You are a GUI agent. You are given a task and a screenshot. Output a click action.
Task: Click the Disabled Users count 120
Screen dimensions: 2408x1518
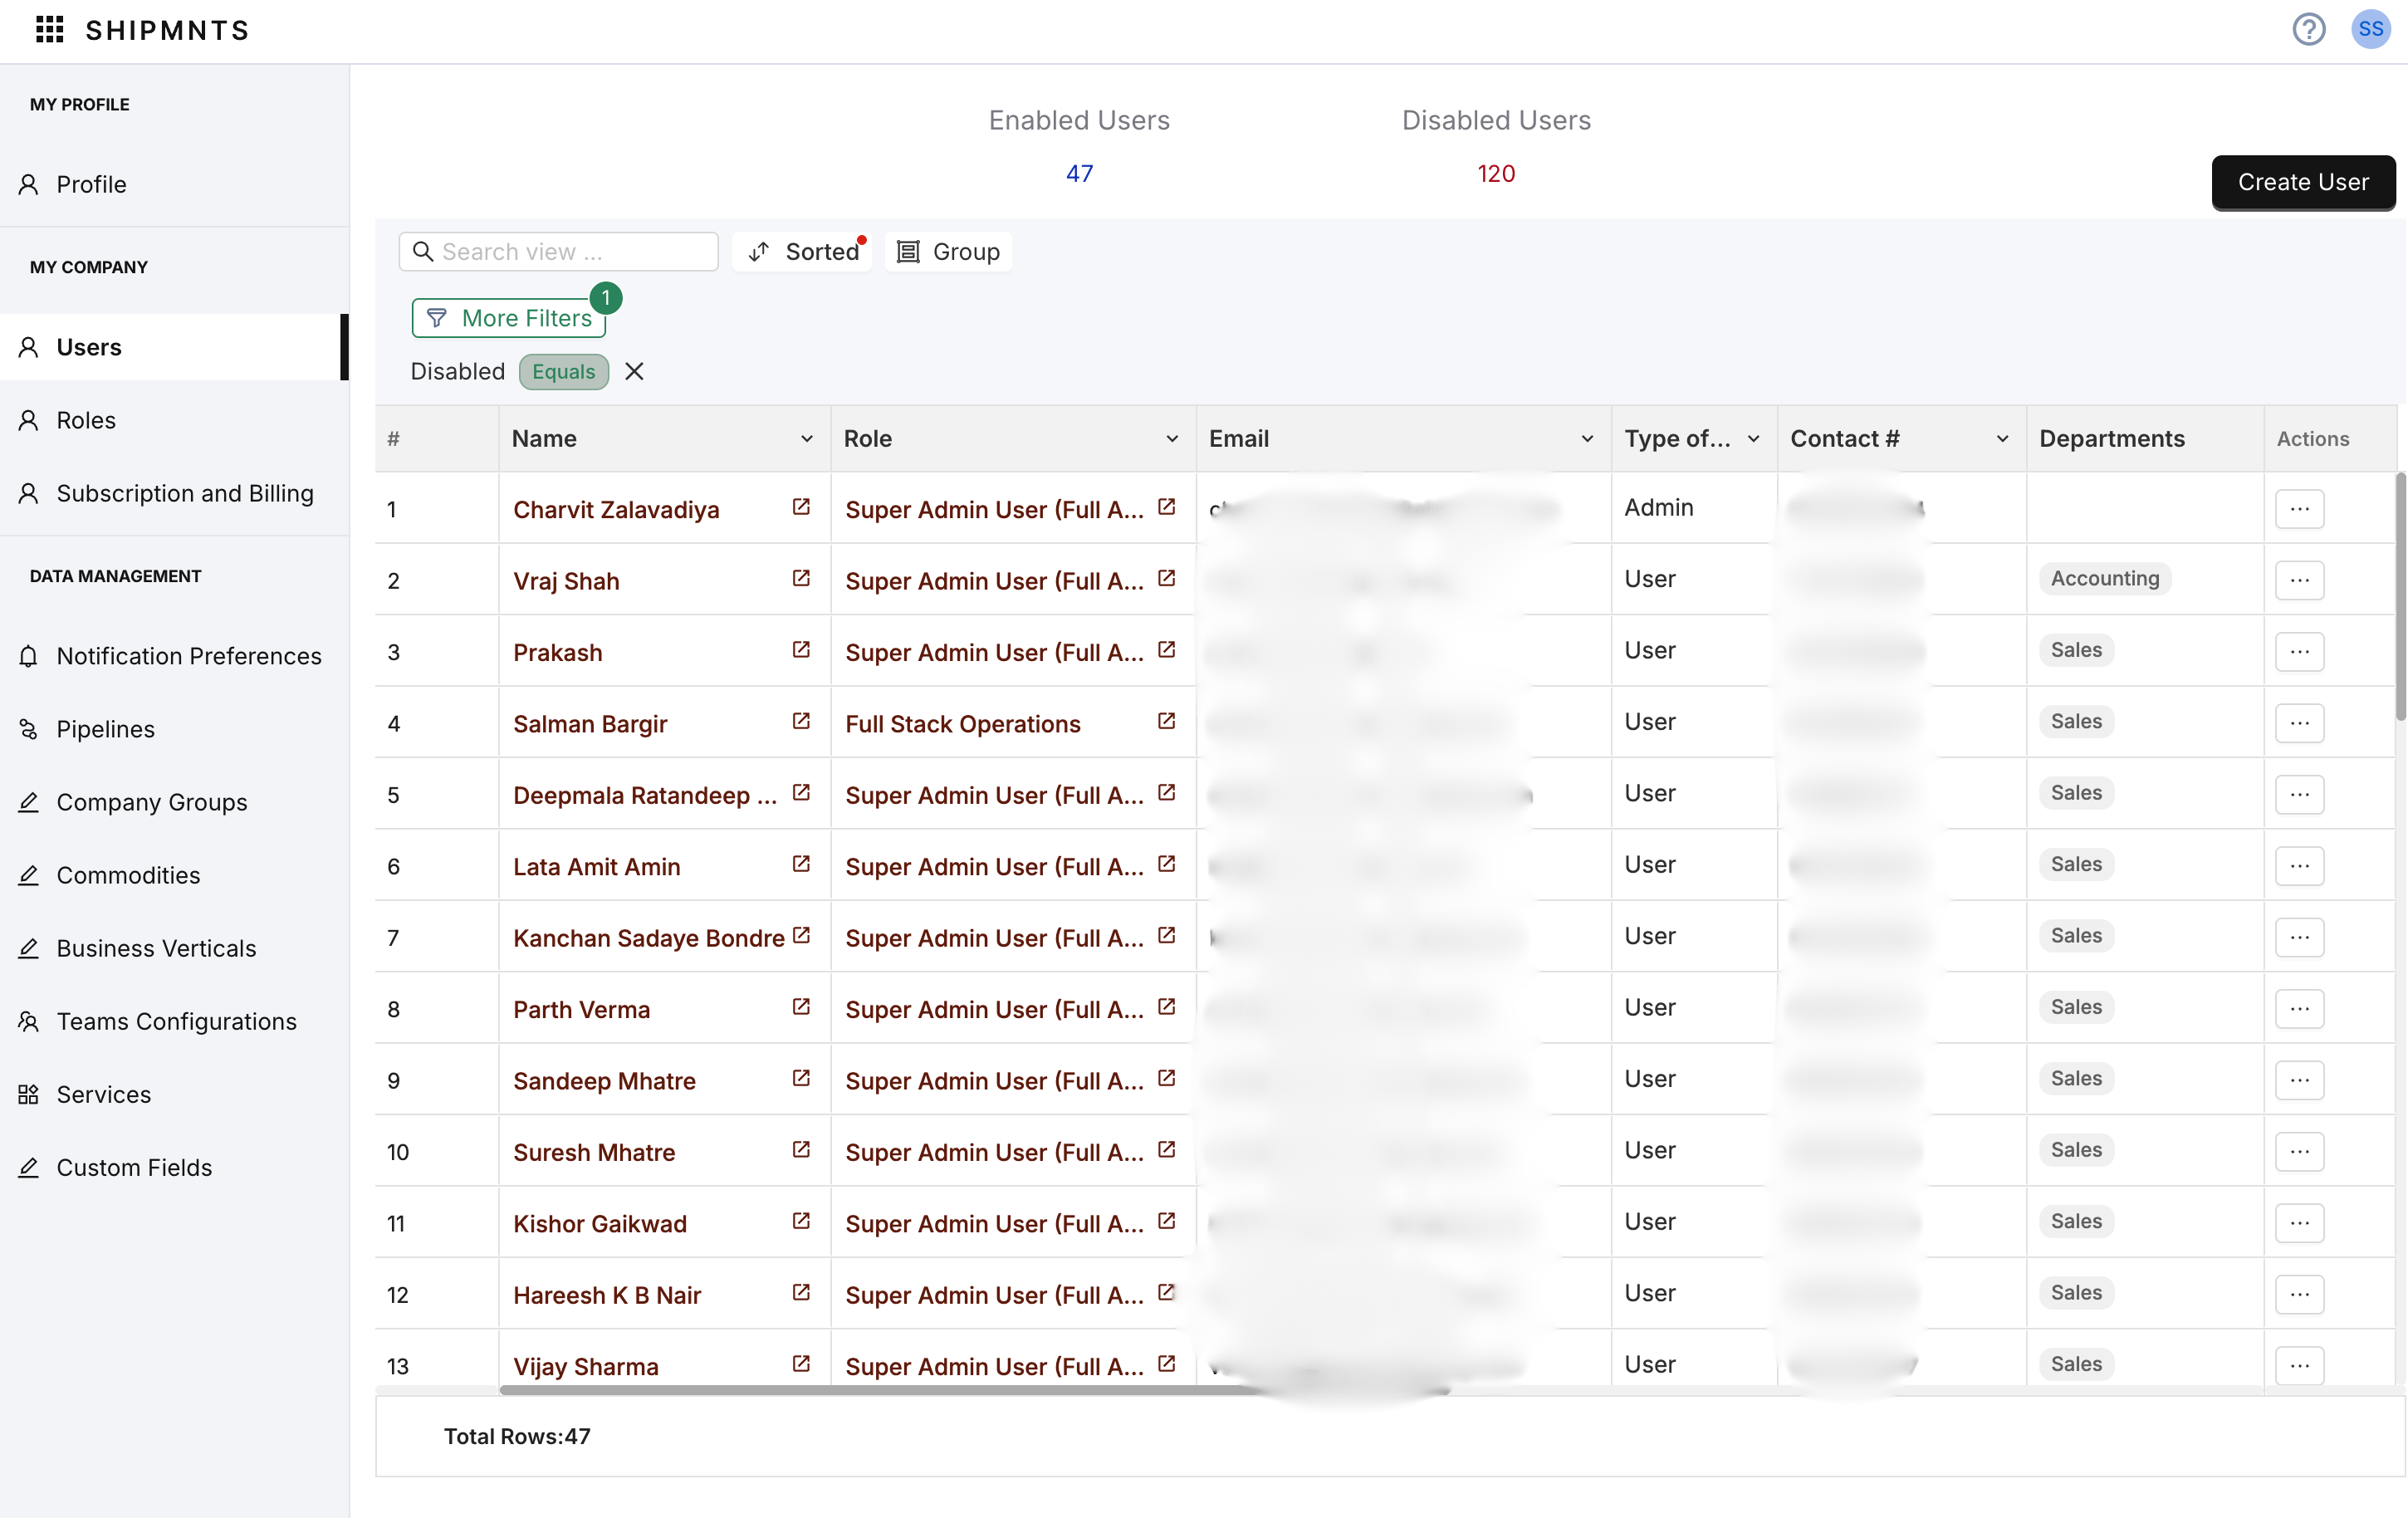(x=1496, y=174)
